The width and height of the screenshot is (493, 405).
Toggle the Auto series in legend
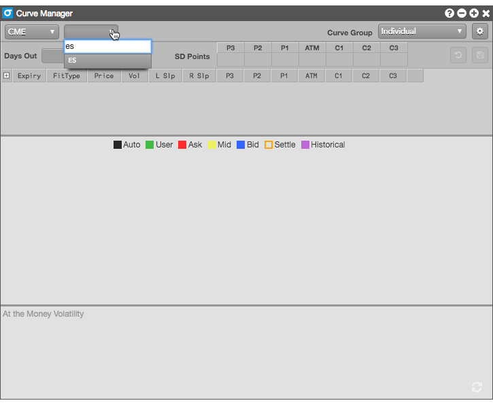coord(127,145)
